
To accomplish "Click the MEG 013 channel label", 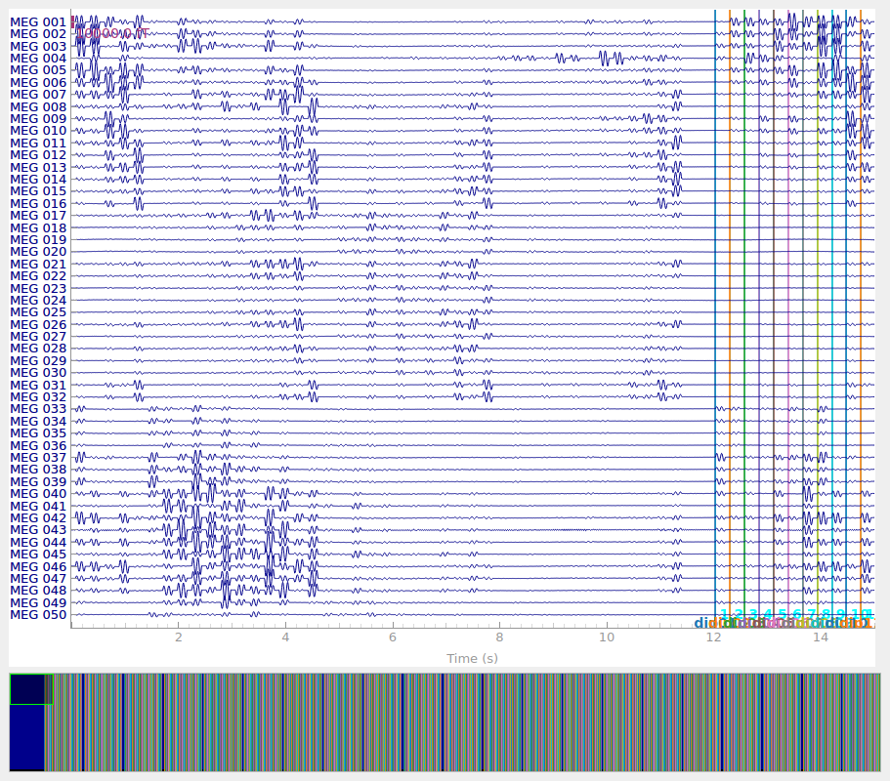I will pos(38,167).
